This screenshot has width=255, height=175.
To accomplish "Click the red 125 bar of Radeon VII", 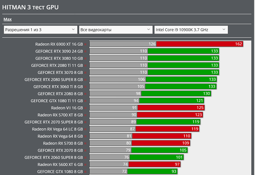I will [x=171, y=107].
